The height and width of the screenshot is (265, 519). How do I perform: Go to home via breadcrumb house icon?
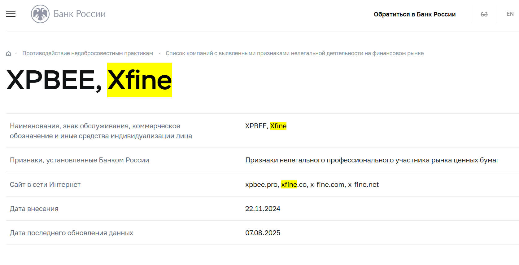point(9,53)
